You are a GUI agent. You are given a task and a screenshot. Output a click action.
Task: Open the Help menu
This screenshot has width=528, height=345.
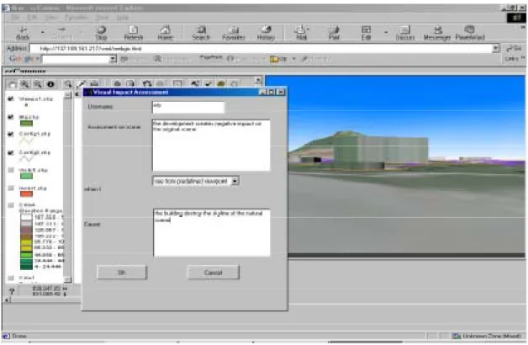[123, 18]
